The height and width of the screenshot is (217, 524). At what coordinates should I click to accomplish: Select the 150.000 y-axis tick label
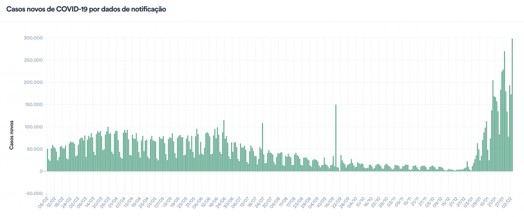[33, 105]
